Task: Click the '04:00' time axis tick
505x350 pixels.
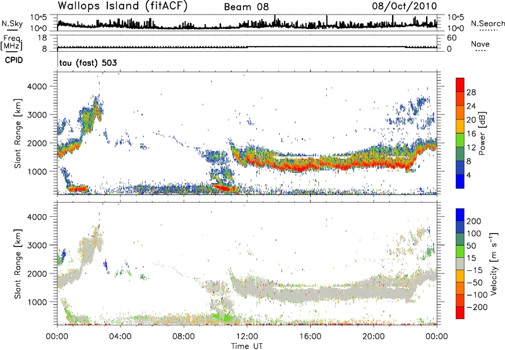Action: (x=121, y=337)
